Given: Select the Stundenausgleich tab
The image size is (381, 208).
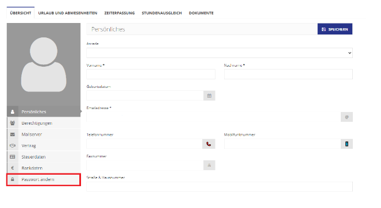Looking at the screenshot, I should click(161, 13).
